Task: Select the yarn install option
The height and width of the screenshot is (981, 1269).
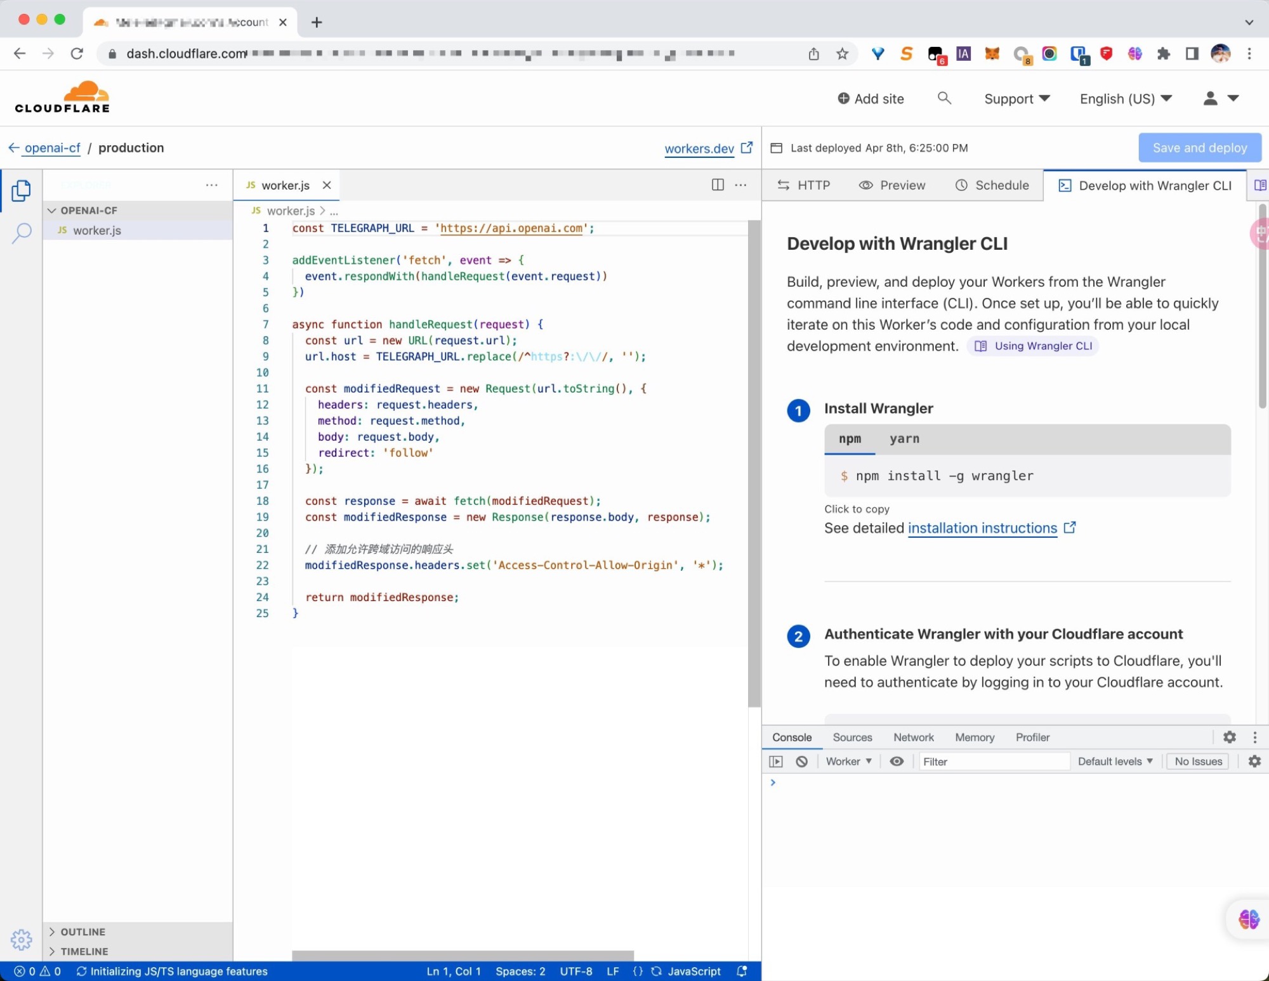Action: [904, 439]
